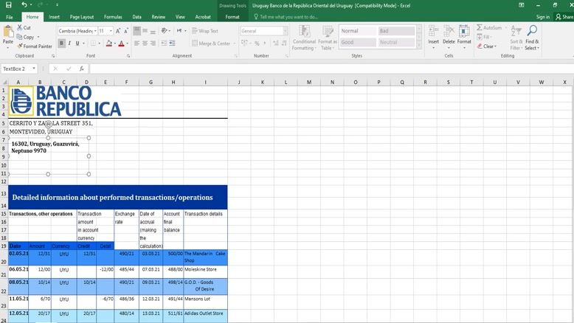Open Find & Select magnifier

pyautogui.click(x=531, y=36)
